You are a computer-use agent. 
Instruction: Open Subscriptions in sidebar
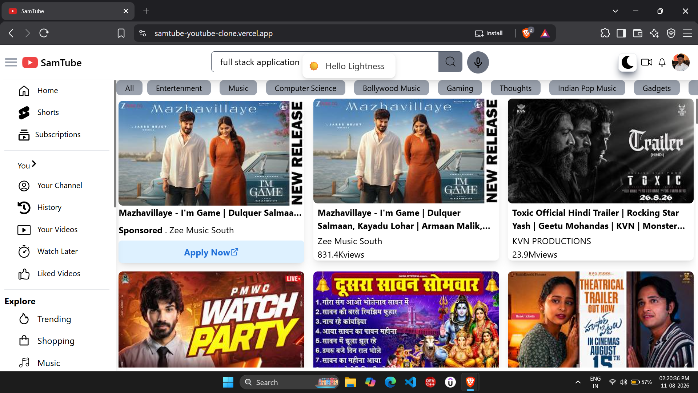[x=49, y=135]
